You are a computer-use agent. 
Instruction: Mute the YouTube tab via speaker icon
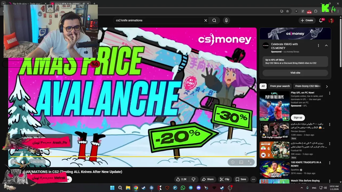[x=84, y=4]
